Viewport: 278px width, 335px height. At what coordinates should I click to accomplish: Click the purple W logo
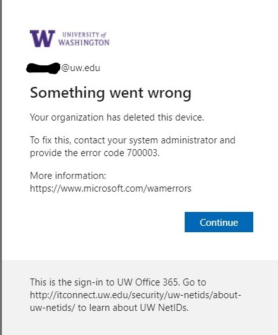coord(43,39)
